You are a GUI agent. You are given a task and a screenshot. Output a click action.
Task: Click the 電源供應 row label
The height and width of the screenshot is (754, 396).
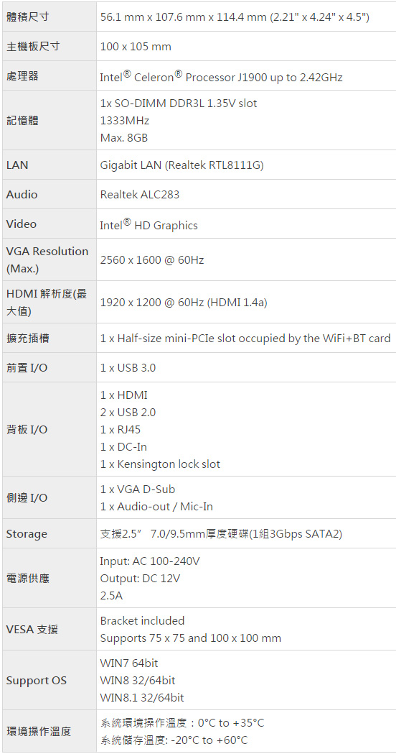click(27, 579)
